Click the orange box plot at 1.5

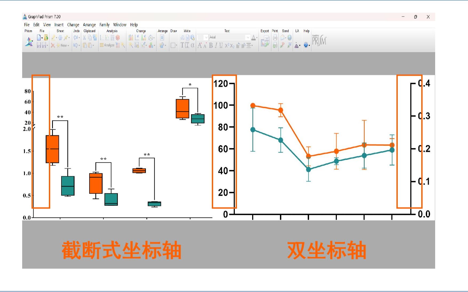[52, 149]
